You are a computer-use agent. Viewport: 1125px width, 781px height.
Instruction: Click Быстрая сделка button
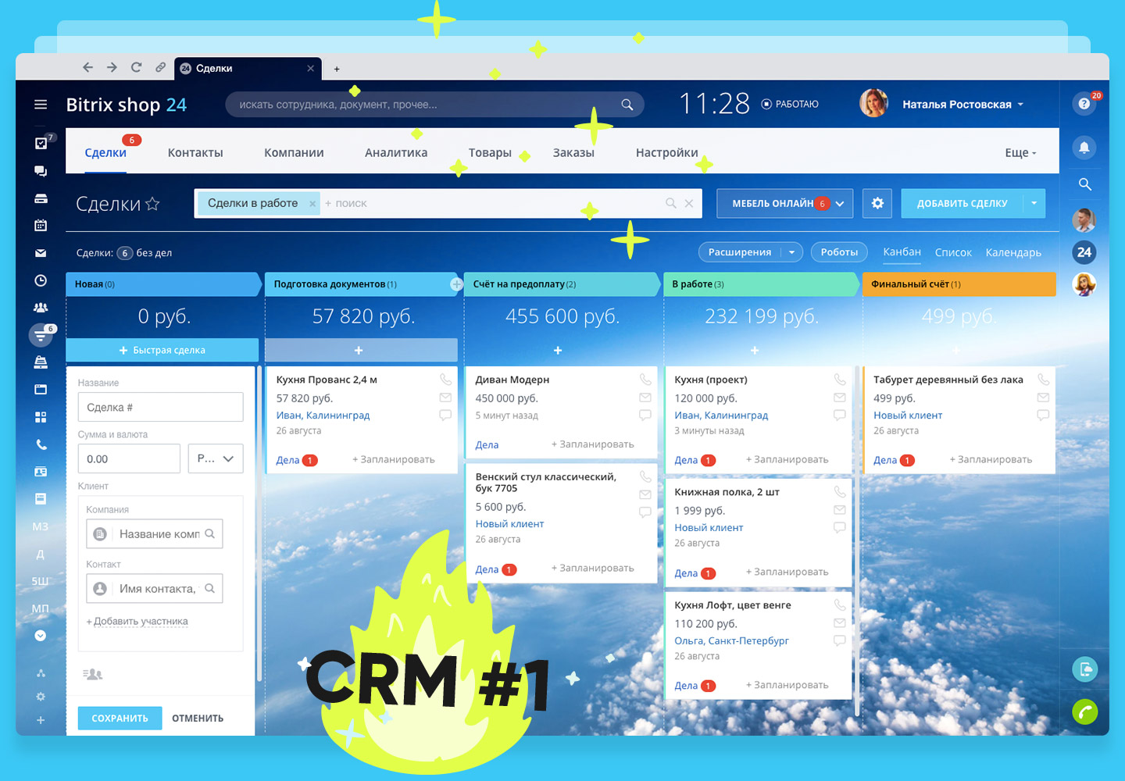click(162, 350)
